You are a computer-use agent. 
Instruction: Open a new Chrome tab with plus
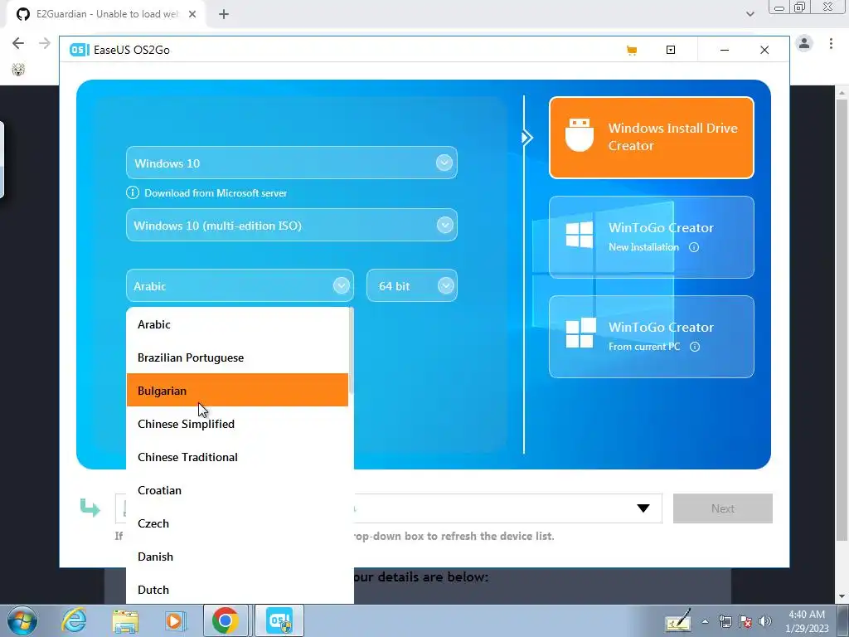pos(224,15)
